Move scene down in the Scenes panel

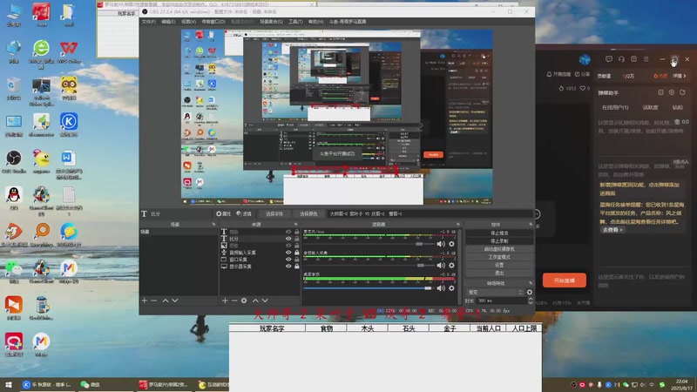pyautogui.click(x=175, y=301)
